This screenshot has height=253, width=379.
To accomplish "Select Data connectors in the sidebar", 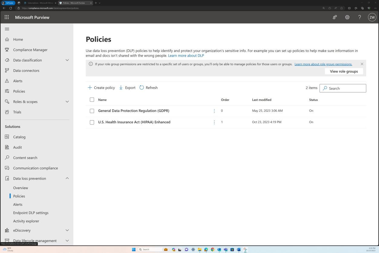I will (x=26, y=70).
